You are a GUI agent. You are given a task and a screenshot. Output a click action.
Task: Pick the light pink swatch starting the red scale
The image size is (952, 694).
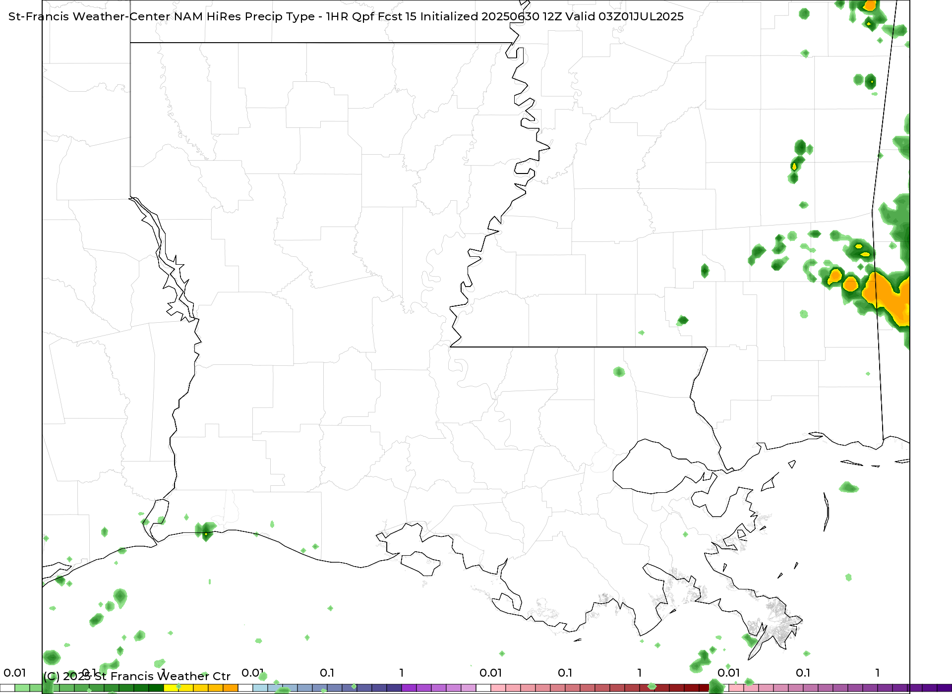click(498, 688)
